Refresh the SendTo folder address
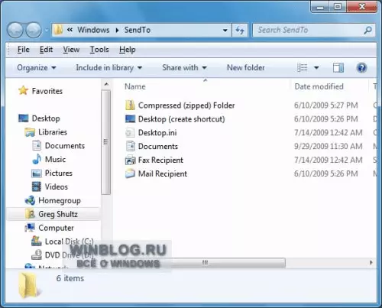Screen dimensions: 382x308 pos(240,31)
